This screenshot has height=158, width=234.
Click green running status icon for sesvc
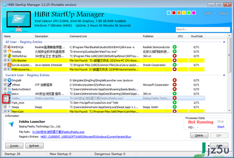pos(175,93)
